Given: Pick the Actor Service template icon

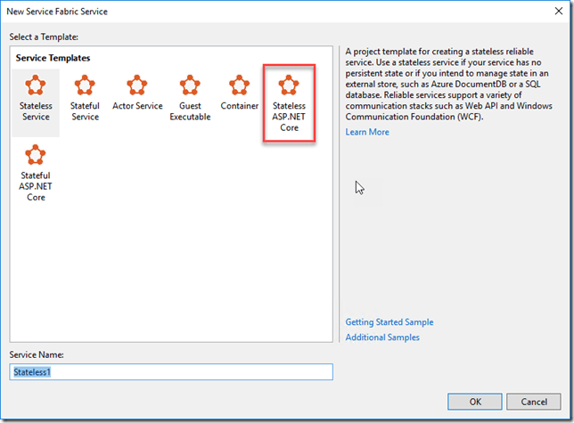Looking at the screenshot, I should (x=136, y=86).
